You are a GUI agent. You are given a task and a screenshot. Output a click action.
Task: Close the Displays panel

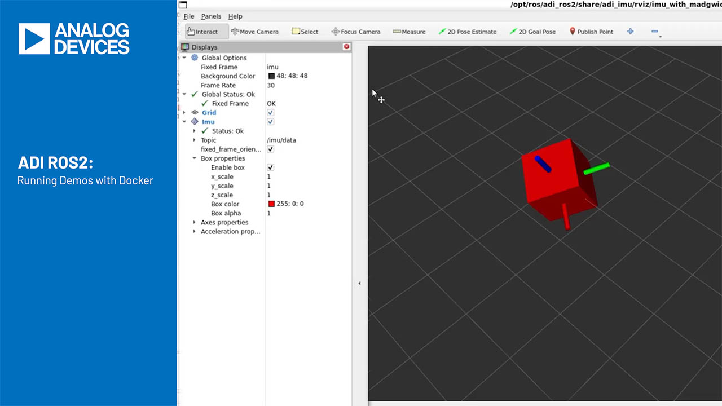(x=346, y=47)
